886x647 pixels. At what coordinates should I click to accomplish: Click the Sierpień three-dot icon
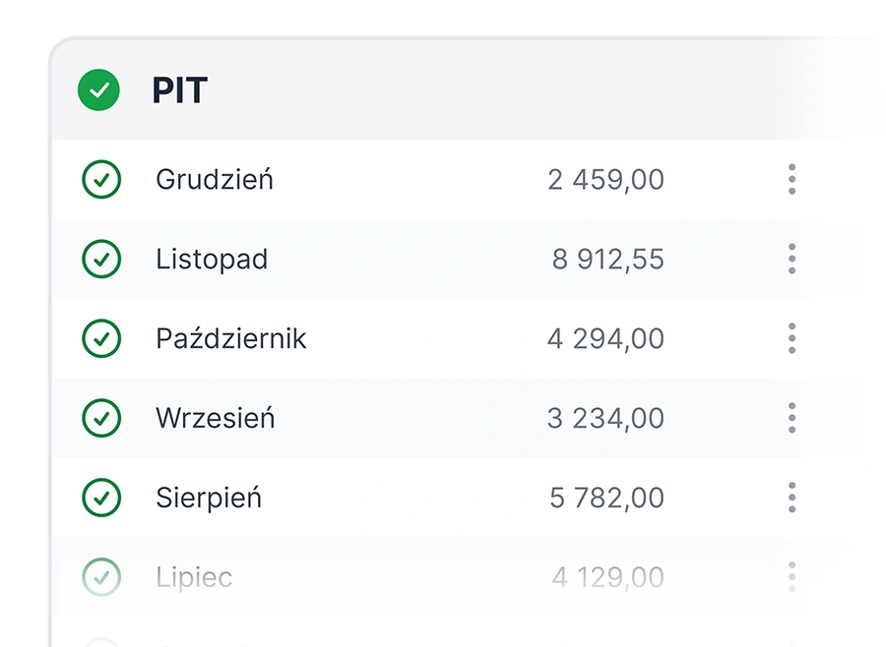(x=791, y=499)
